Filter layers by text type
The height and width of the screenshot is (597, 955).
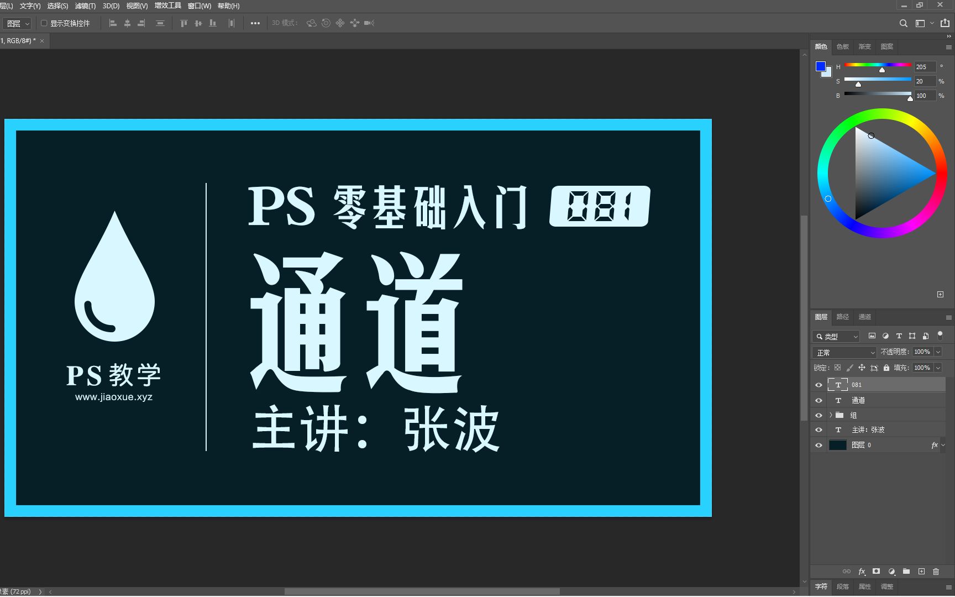[899, 336]
